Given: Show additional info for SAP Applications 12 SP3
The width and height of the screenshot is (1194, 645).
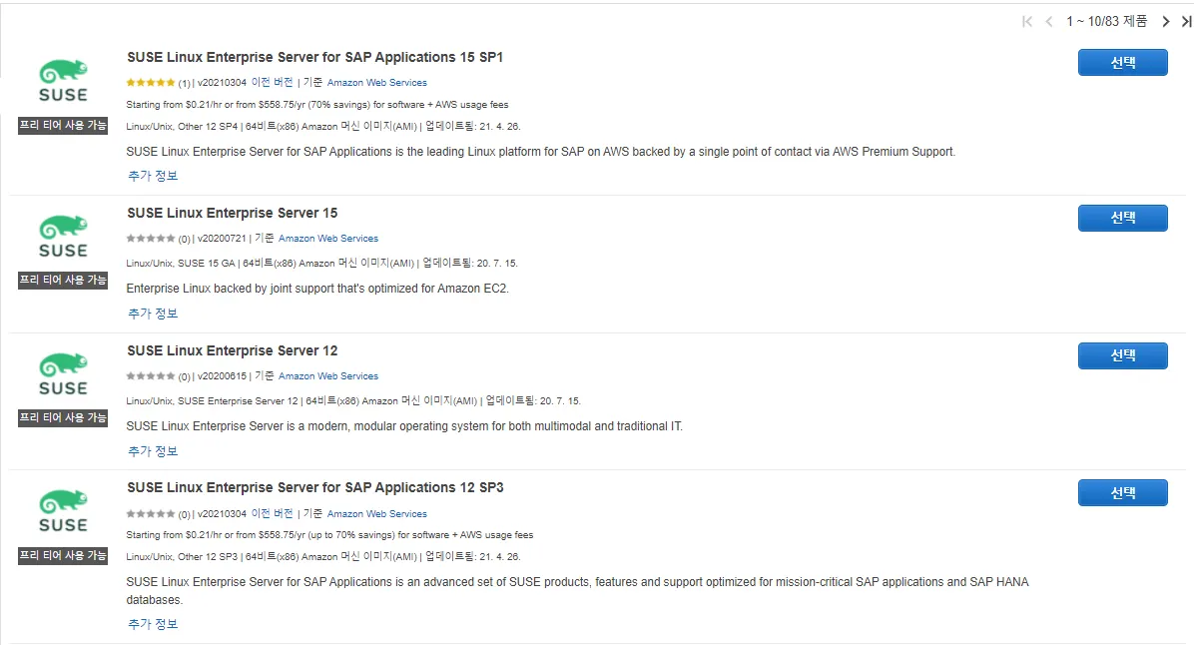Looking at the screenshot, I should [153, 624].
